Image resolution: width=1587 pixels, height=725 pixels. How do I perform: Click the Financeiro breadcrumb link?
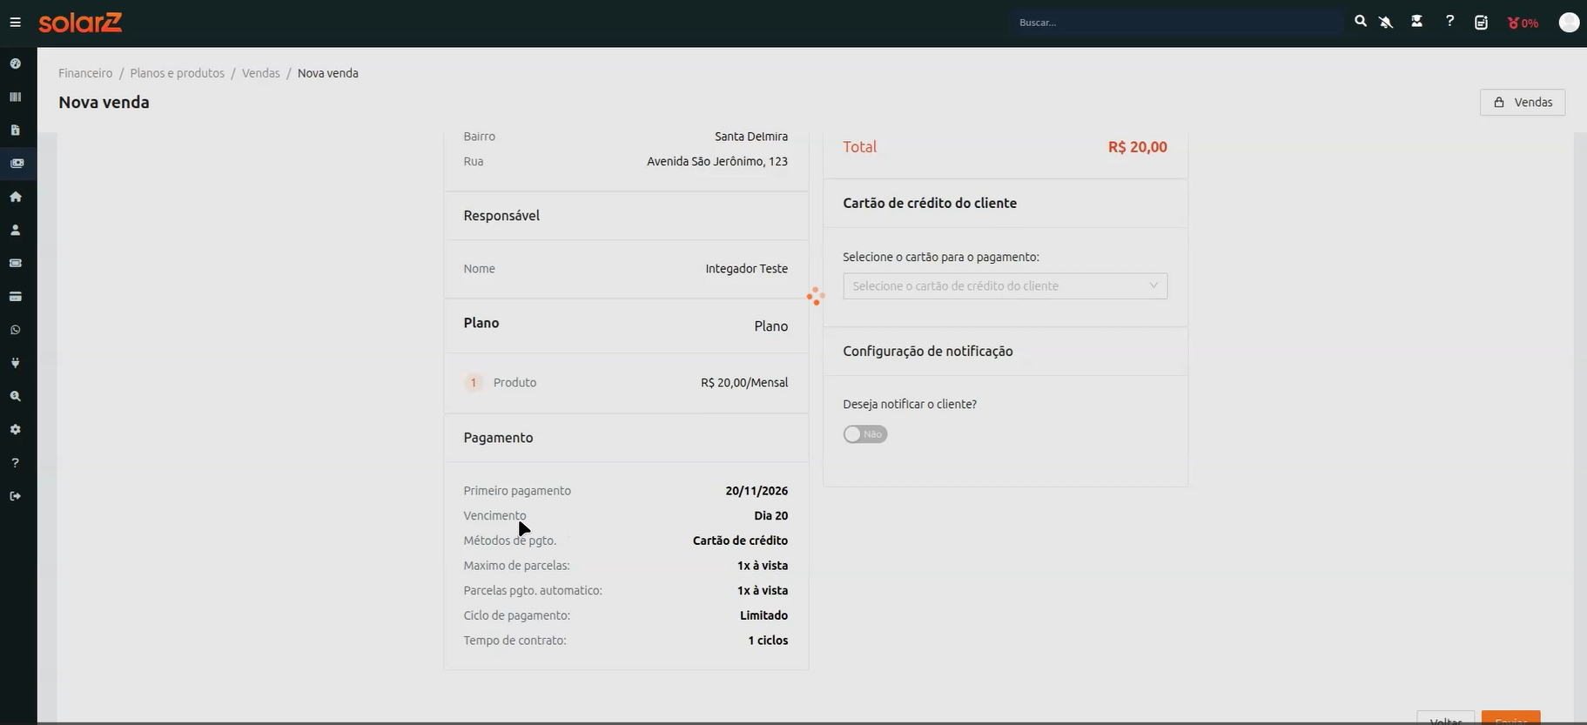click(x=85, y=73)
